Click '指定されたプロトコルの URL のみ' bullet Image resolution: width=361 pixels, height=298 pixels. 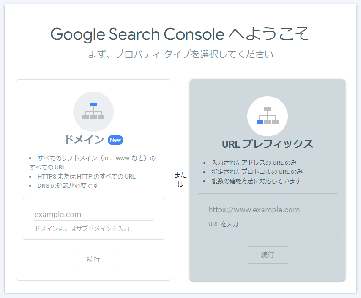(257, 172)
